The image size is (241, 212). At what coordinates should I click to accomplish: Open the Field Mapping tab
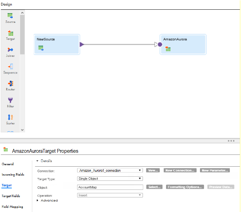[x=12, y=207]
